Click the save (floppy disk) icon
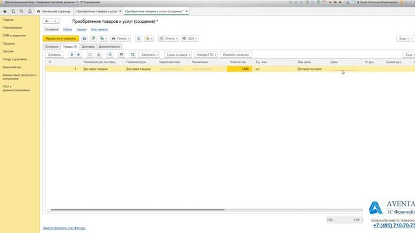This screenshot has height=233, width=415. (x=84, y=39)
